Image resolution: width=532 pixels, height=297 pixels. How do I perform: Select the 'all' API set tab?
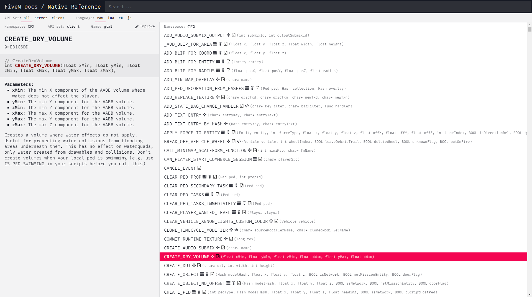tap(27, 18)
